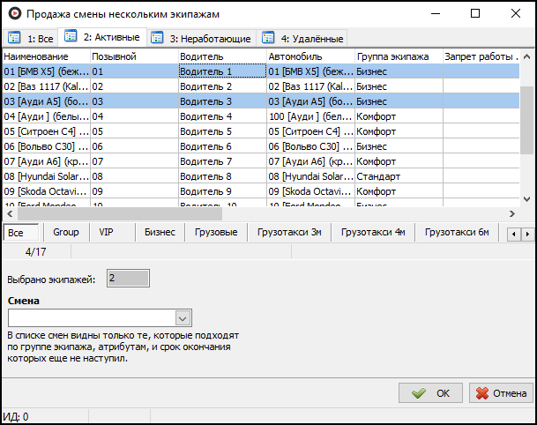Select the Грузовые filter tab

click(216, 232)
